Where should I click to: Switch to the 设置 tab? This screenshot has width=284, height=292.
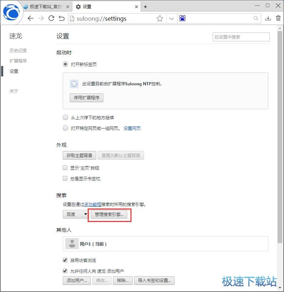106,7
